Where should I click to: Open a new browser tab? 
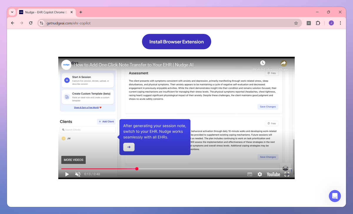pos(81,12)
